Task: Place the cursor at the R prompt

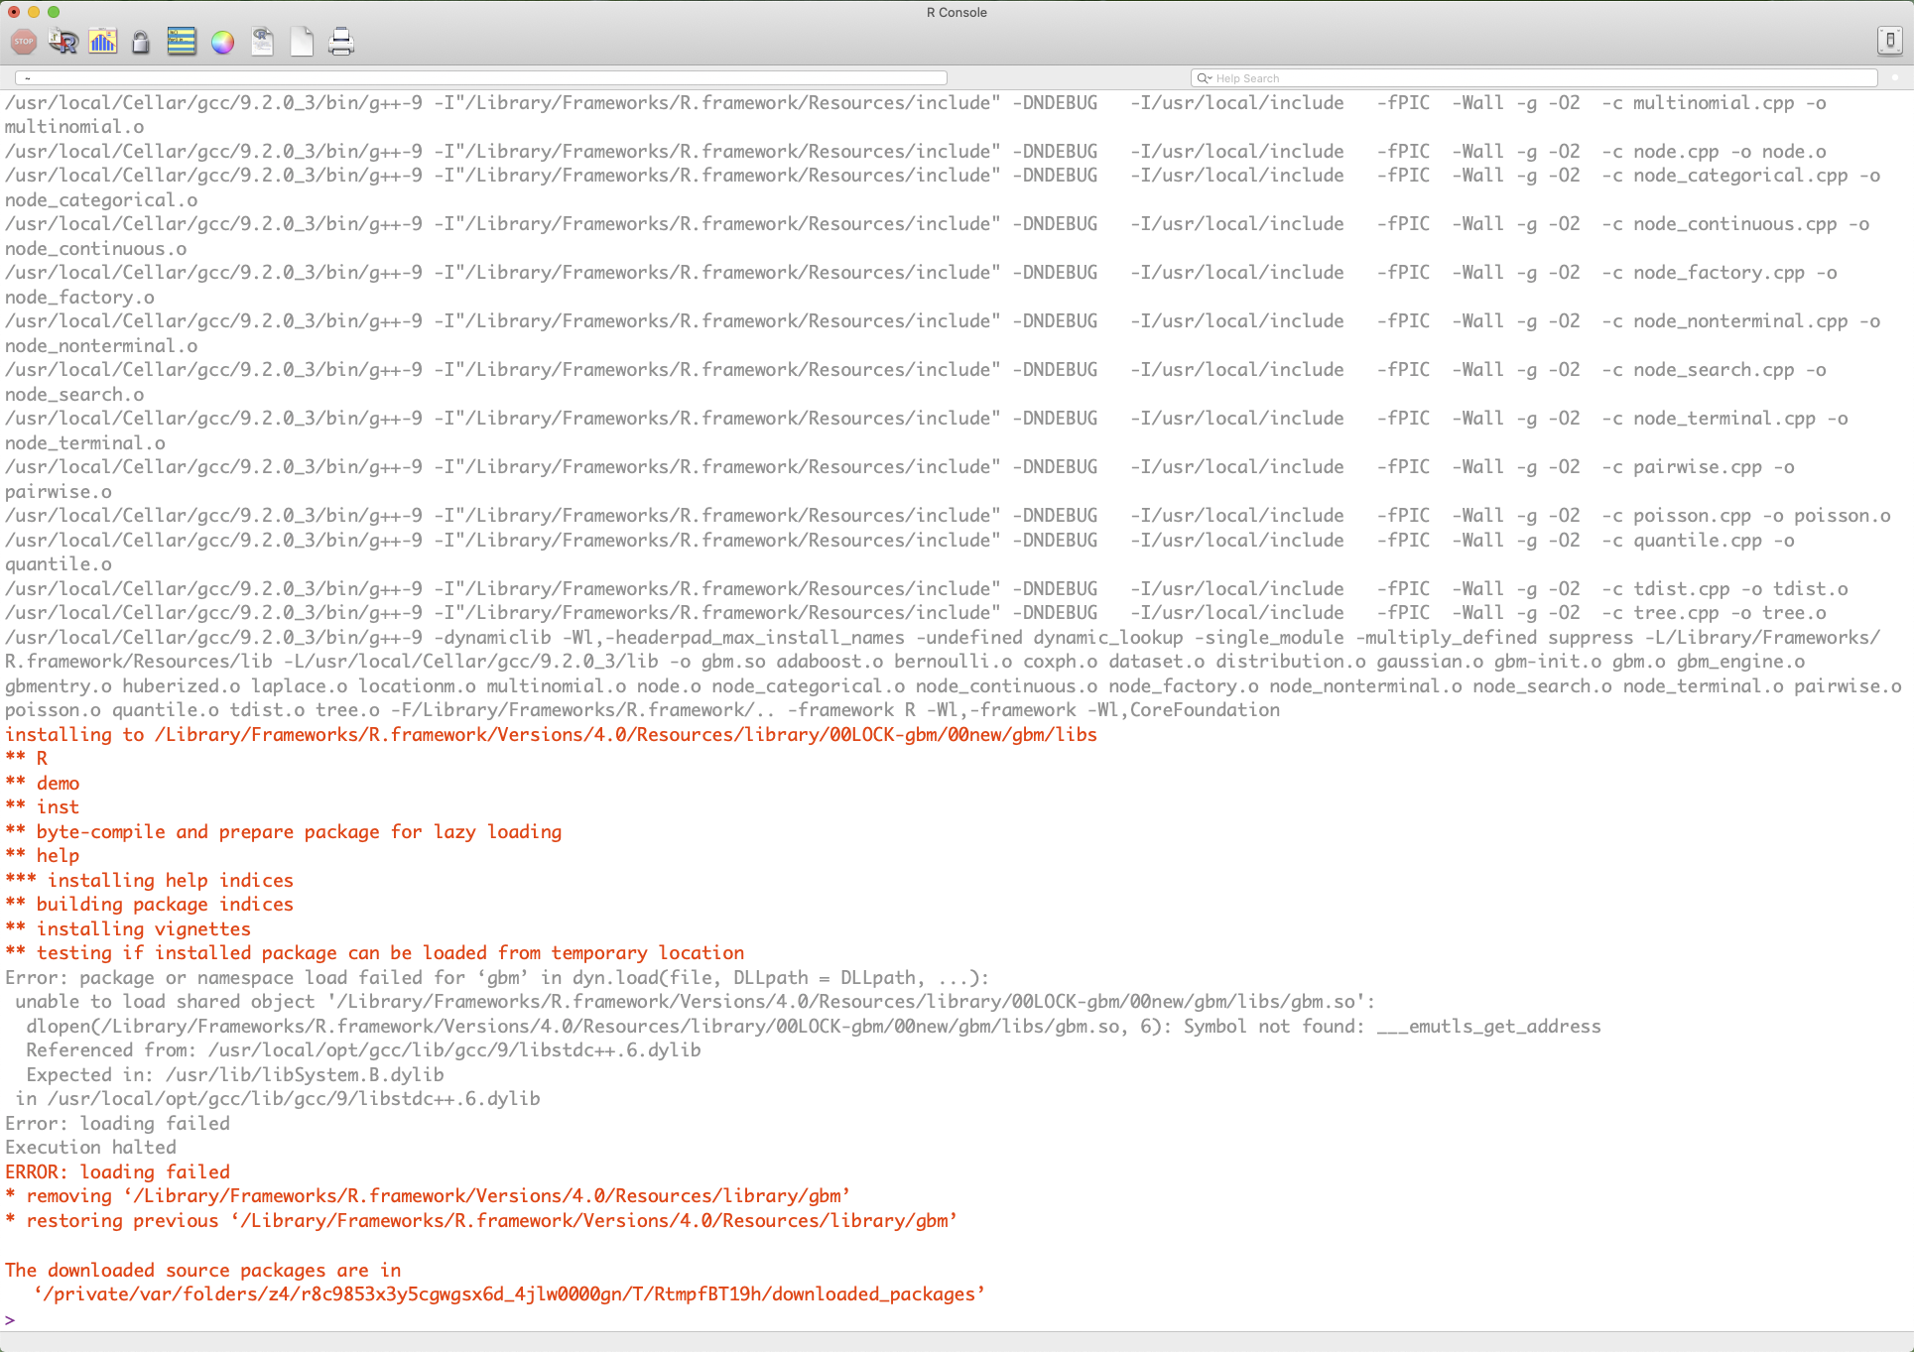Action: [x=20, y=1319]
